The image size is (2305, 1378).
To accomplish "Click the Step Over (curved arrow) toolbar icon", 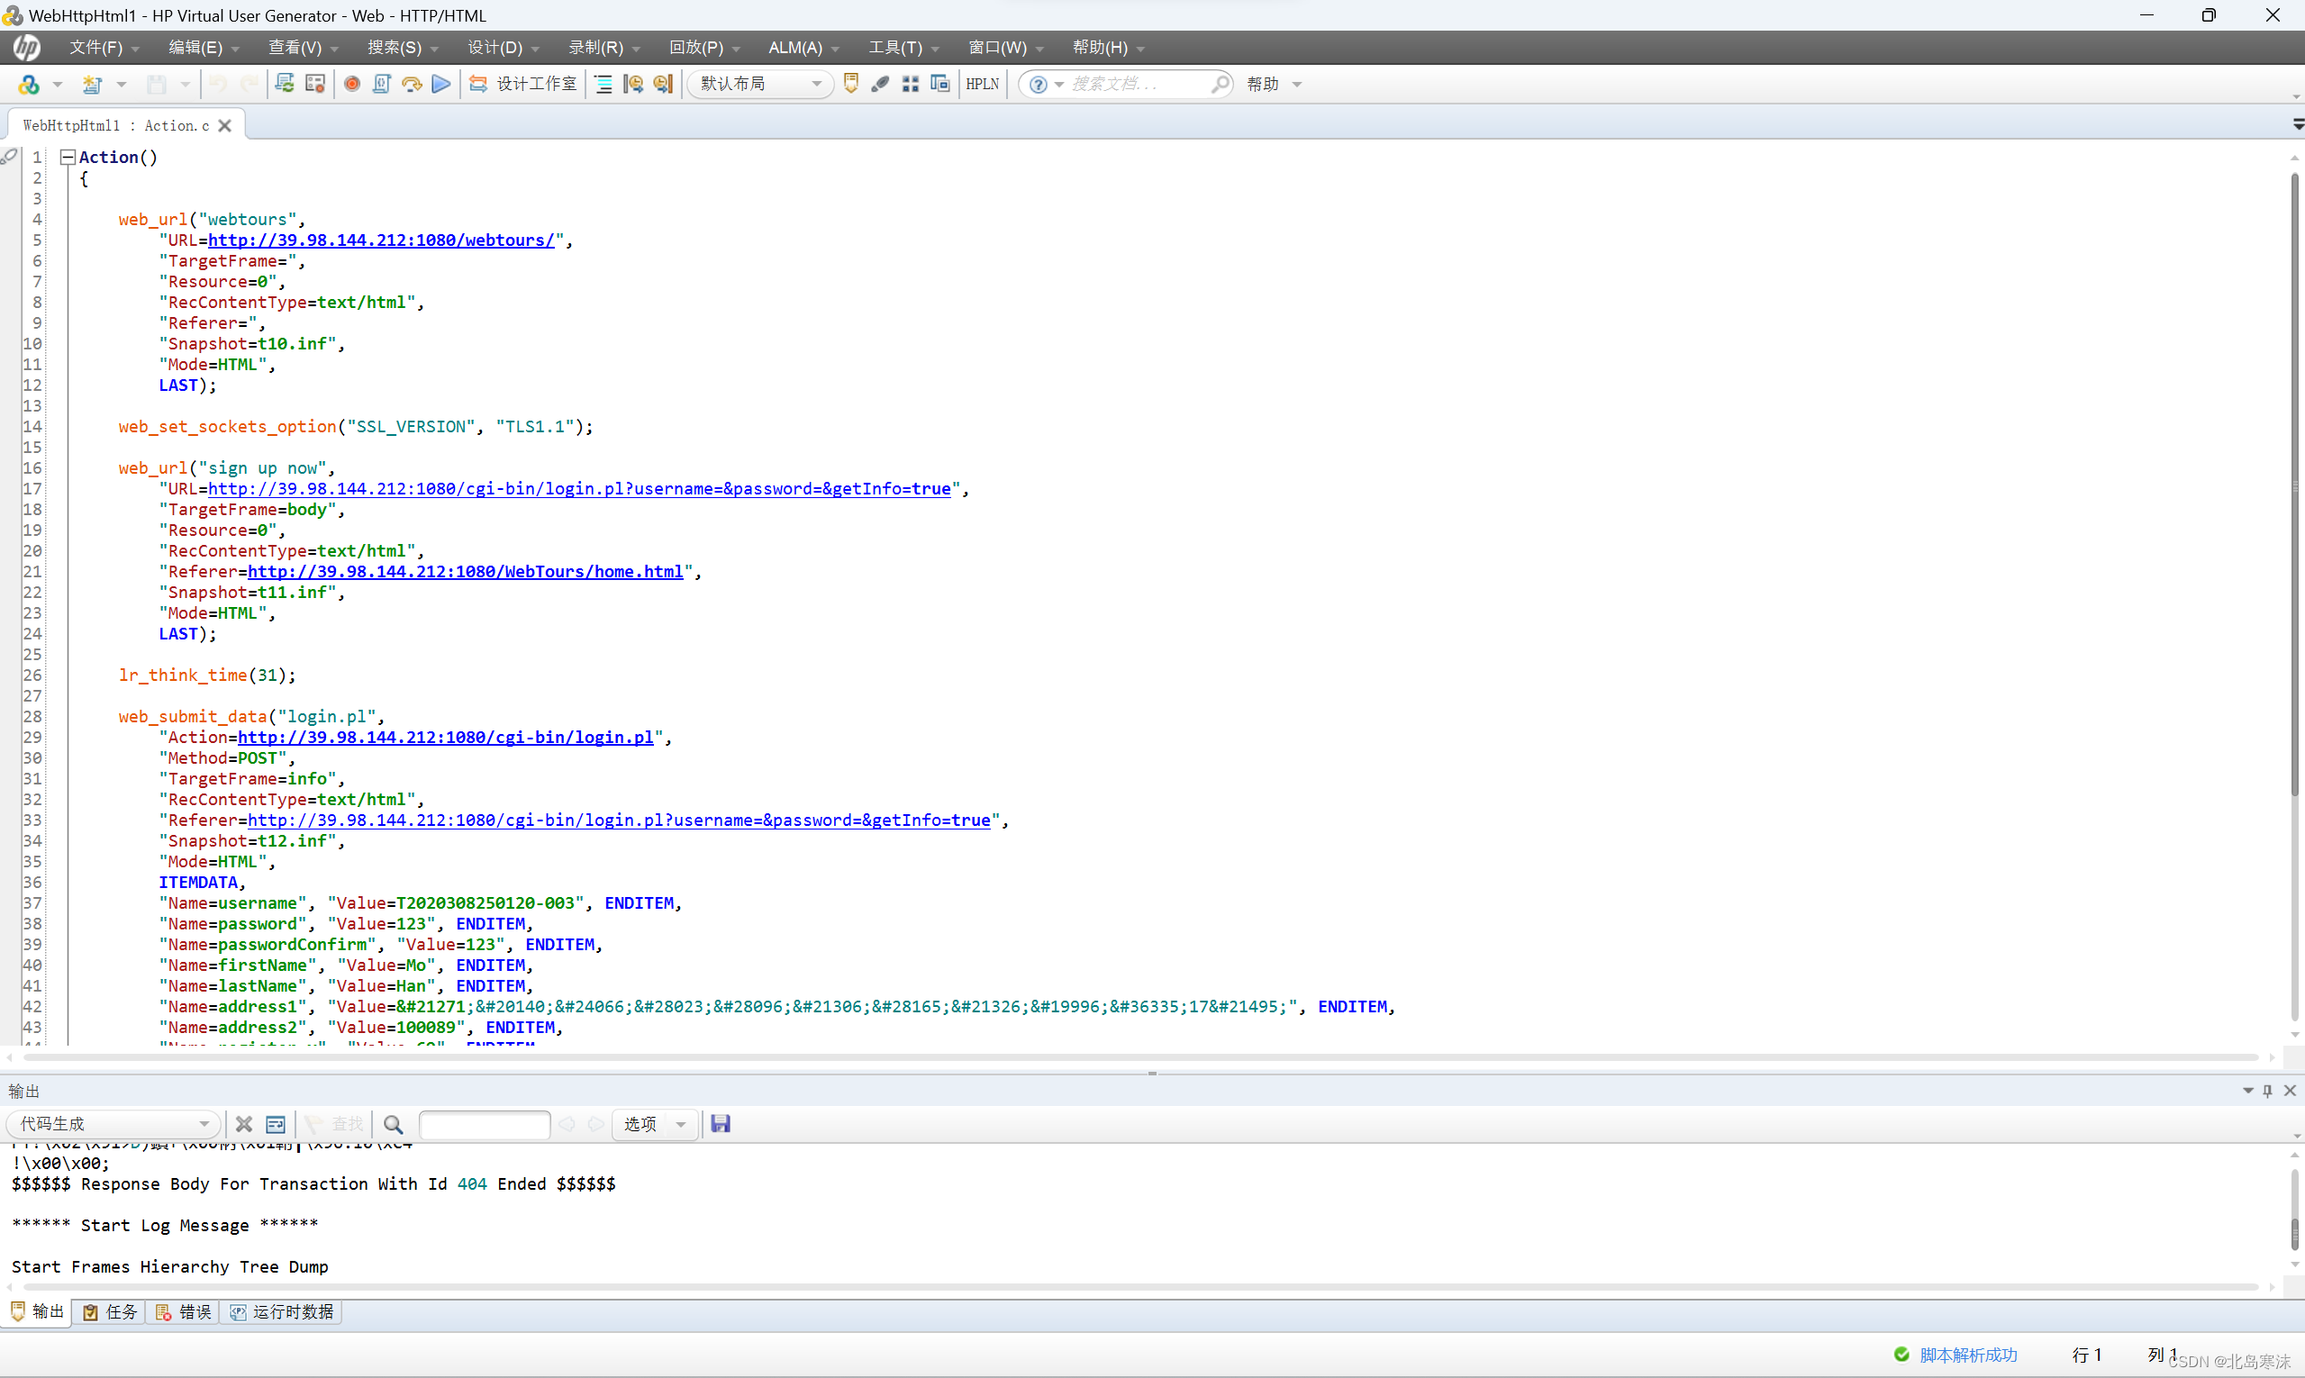I will 412,84.
